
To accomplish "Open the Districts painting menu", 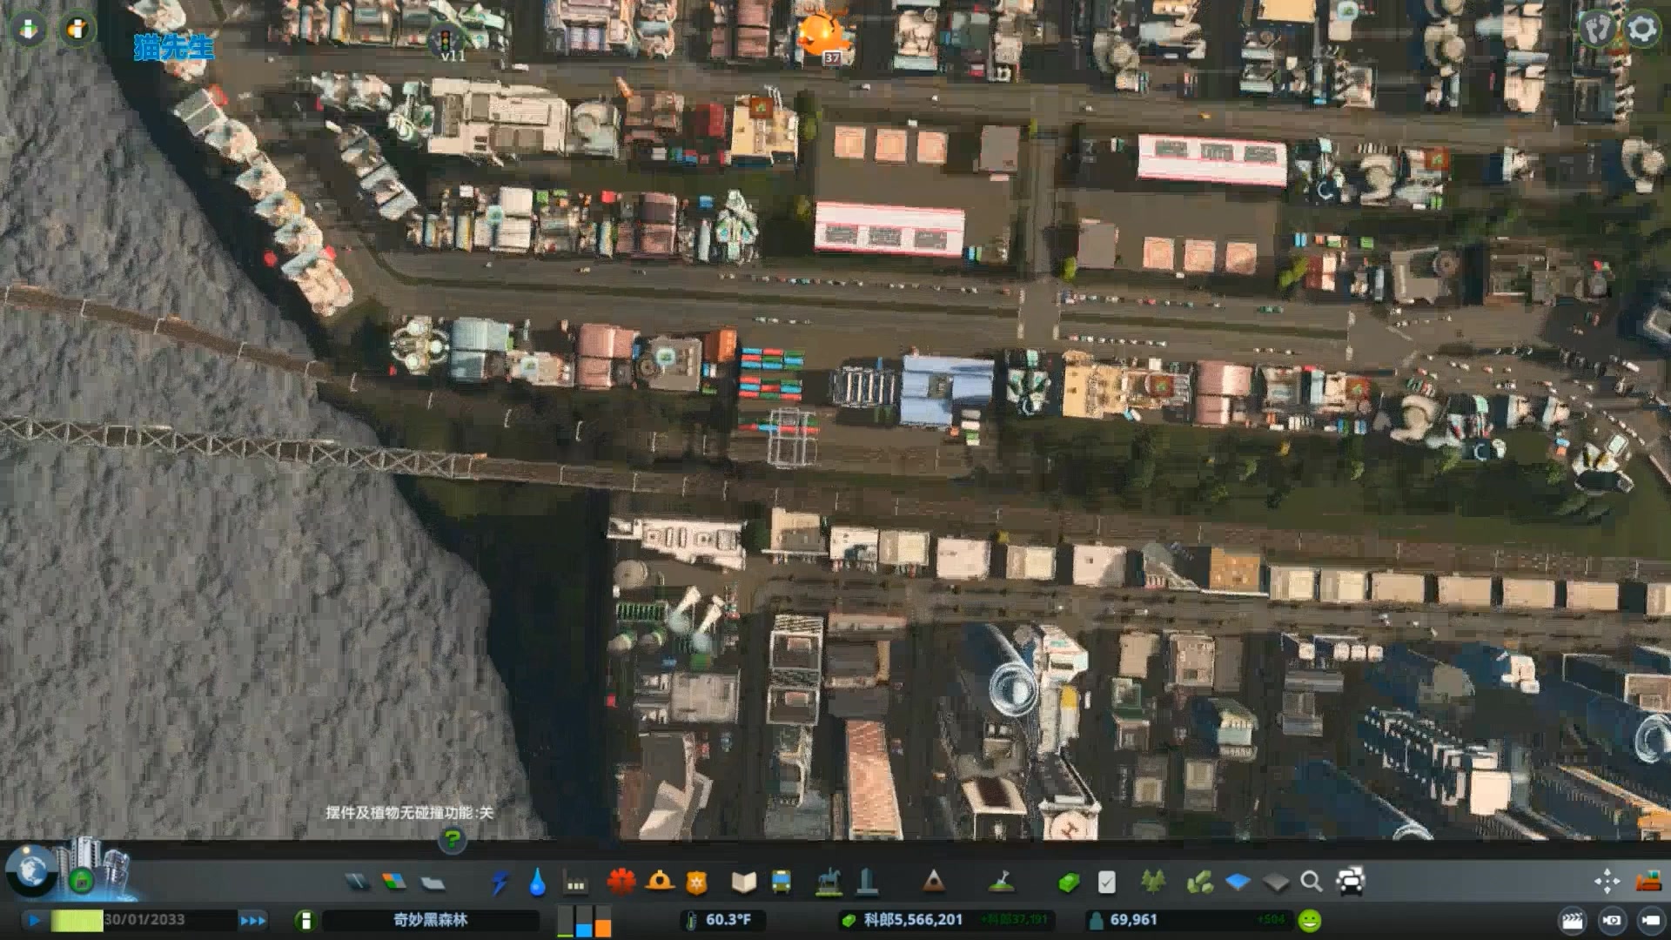I will (433, 883).
